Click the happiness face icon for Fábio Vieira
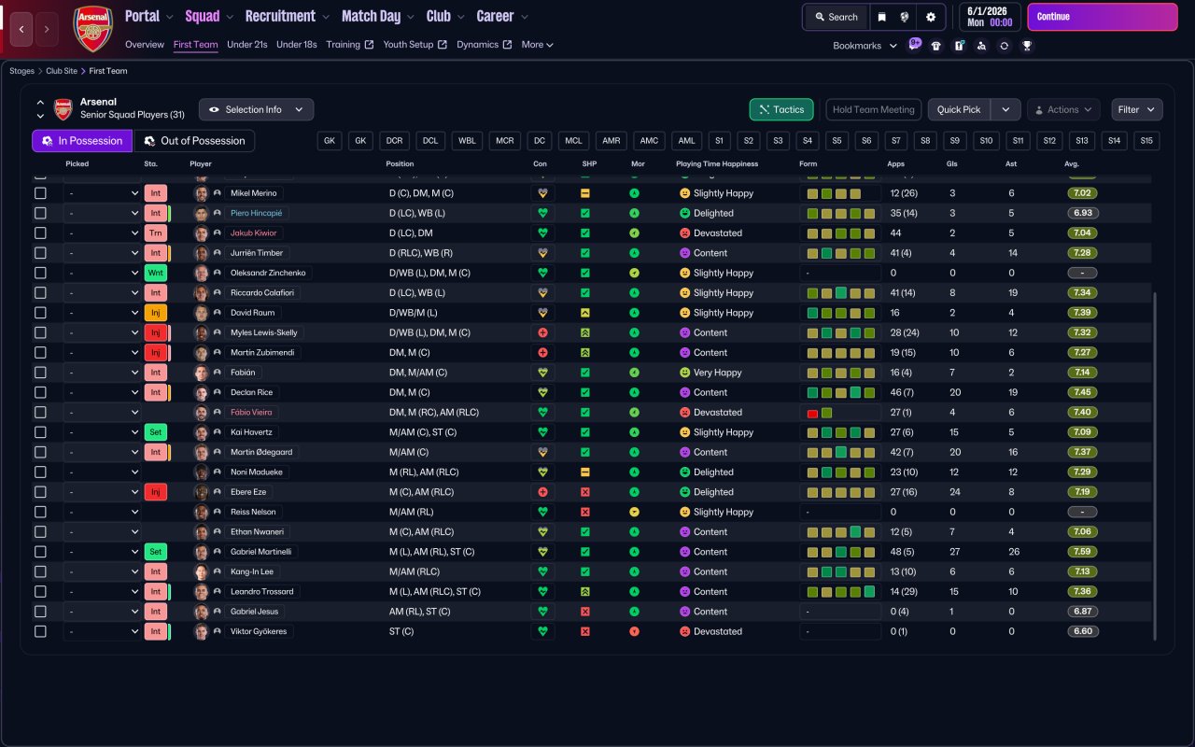Image resolution: width=1195 pixels, height=747 pixels. pos(684,413)
